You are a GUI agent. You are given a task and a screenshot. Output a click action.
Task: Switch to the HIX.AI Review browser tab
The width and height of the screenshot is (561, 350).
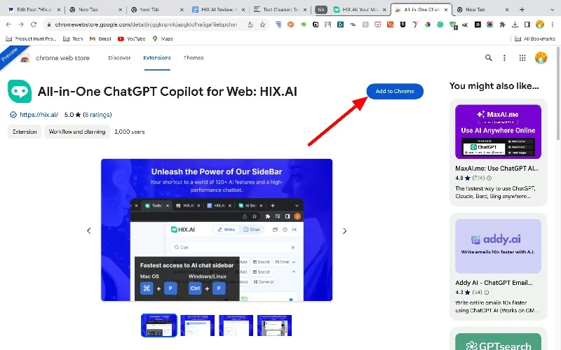(x=219, y=10)
